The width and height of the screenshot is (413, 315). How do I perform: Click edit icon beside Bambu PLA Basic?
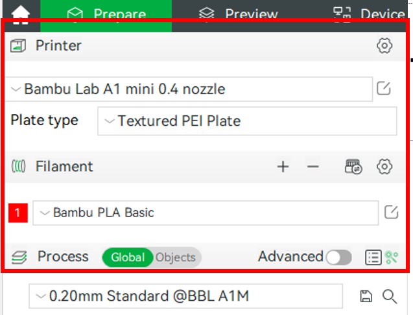coord(391,212)
